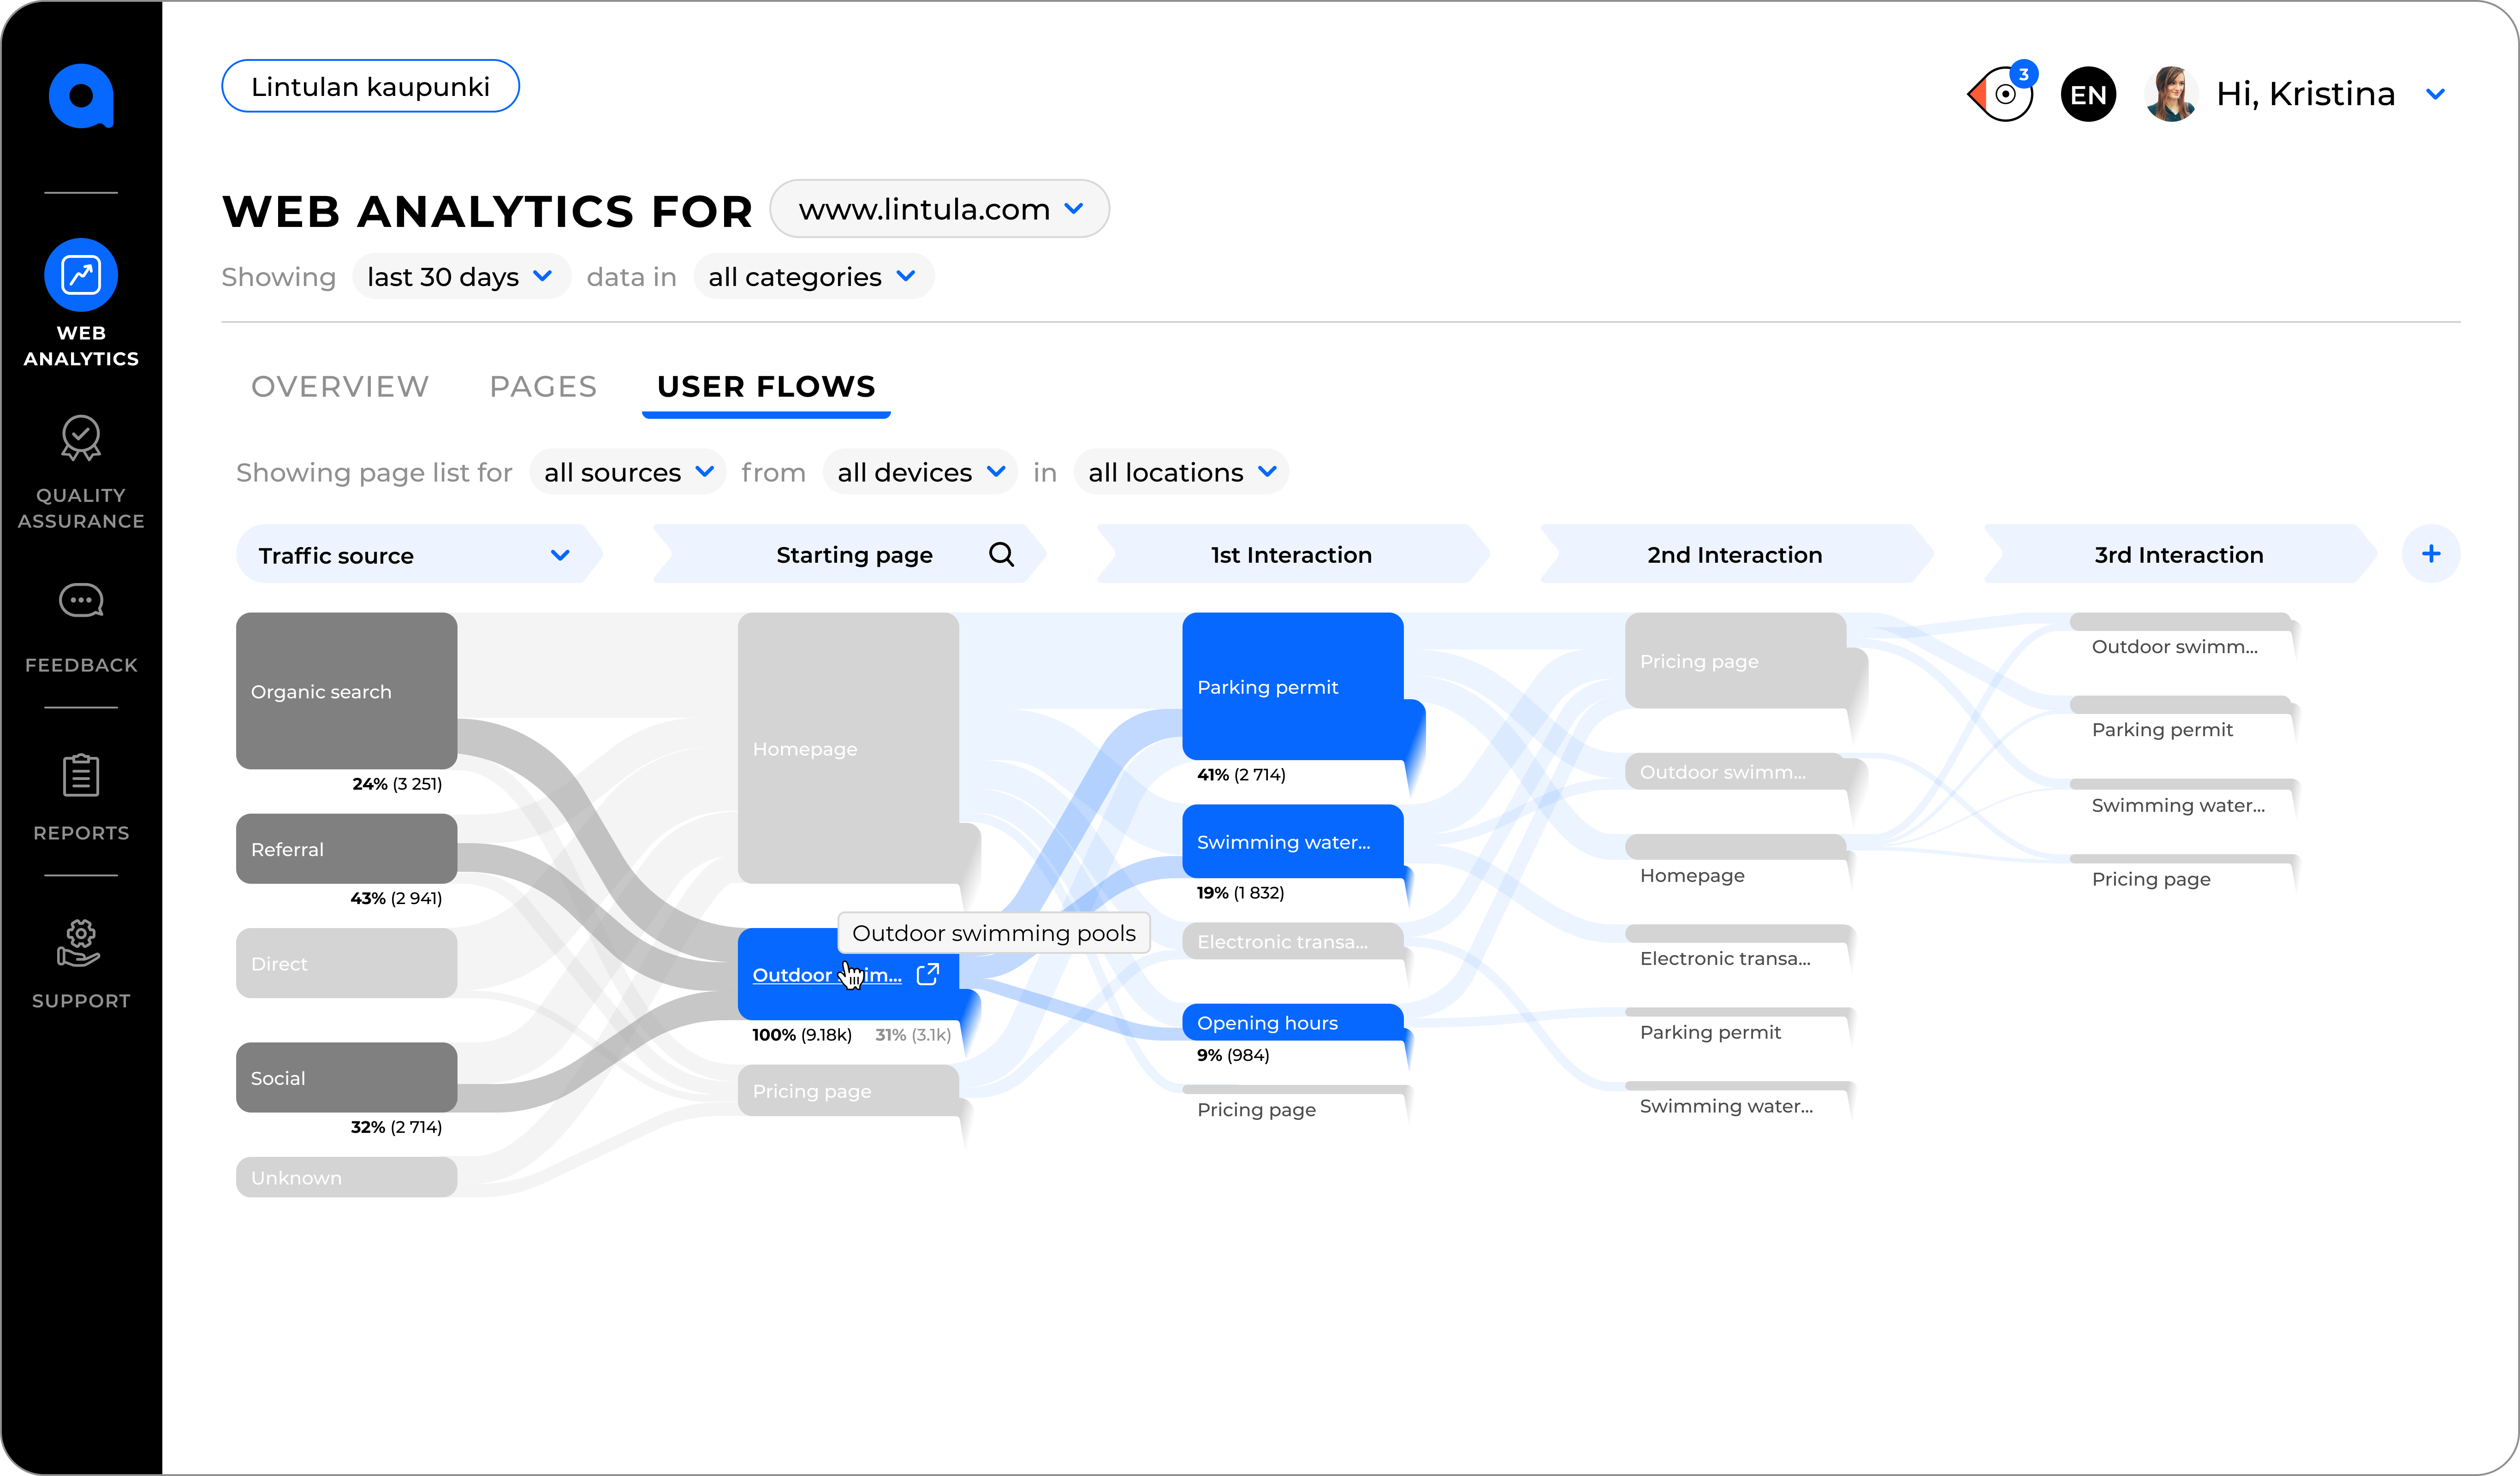
Task: Click the notifications icon with badge 3
Action: click(x=2003, y=94)
